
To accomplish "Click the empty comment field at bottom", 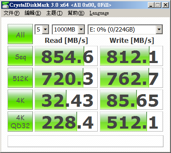I will (85, 141).
